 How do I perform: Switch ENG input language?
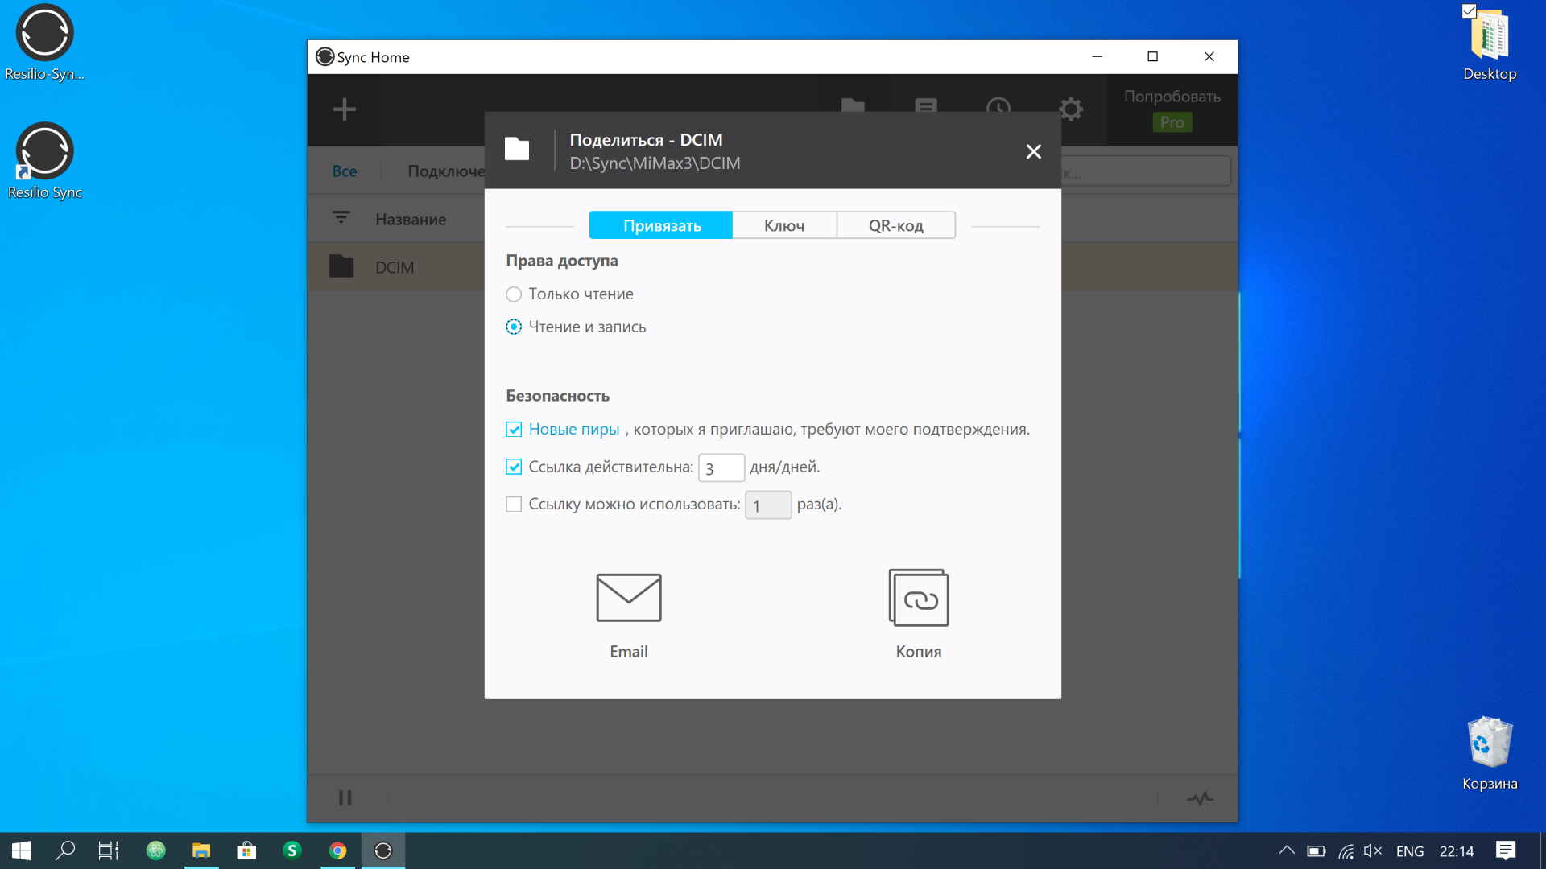pos(1410,851)
